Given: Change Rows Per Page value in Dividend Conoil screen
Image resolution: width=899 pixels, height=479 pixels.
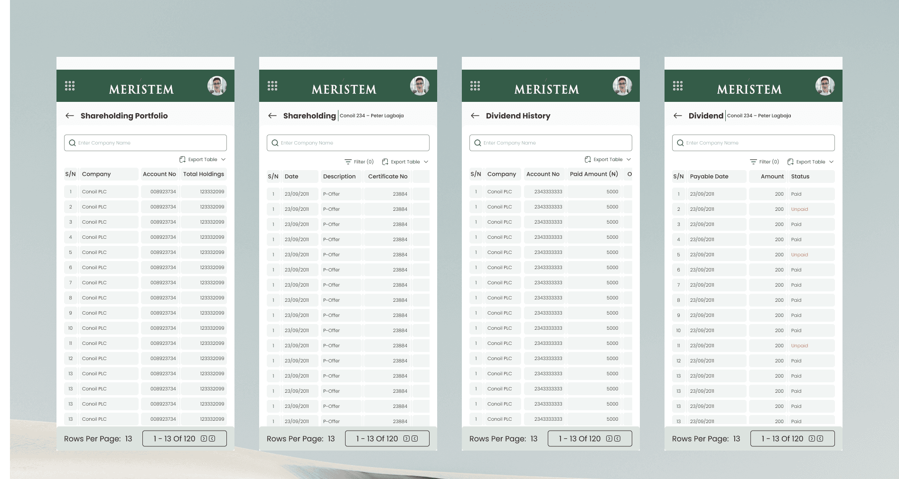Looking at the screenshot, I should (x=737, y=439).
